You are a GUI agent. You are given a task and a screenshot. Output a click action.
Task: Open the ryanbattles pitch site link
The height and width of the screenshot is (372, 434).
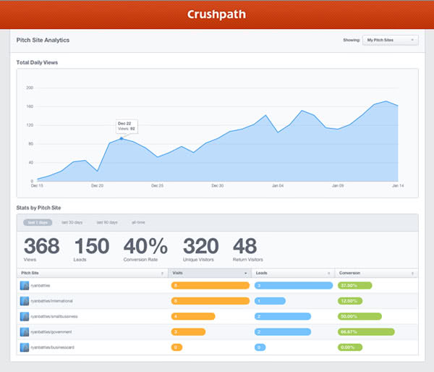tap(41, 286)
